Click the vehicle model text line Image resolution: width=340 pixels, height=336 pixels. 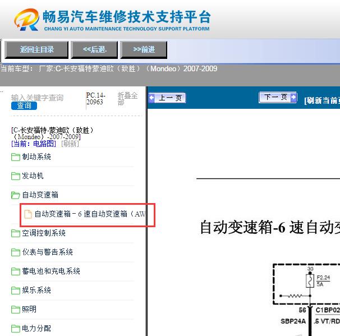point(109,69)
